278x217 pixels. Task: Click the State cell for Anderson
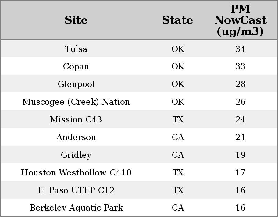(x=178, y=137)
